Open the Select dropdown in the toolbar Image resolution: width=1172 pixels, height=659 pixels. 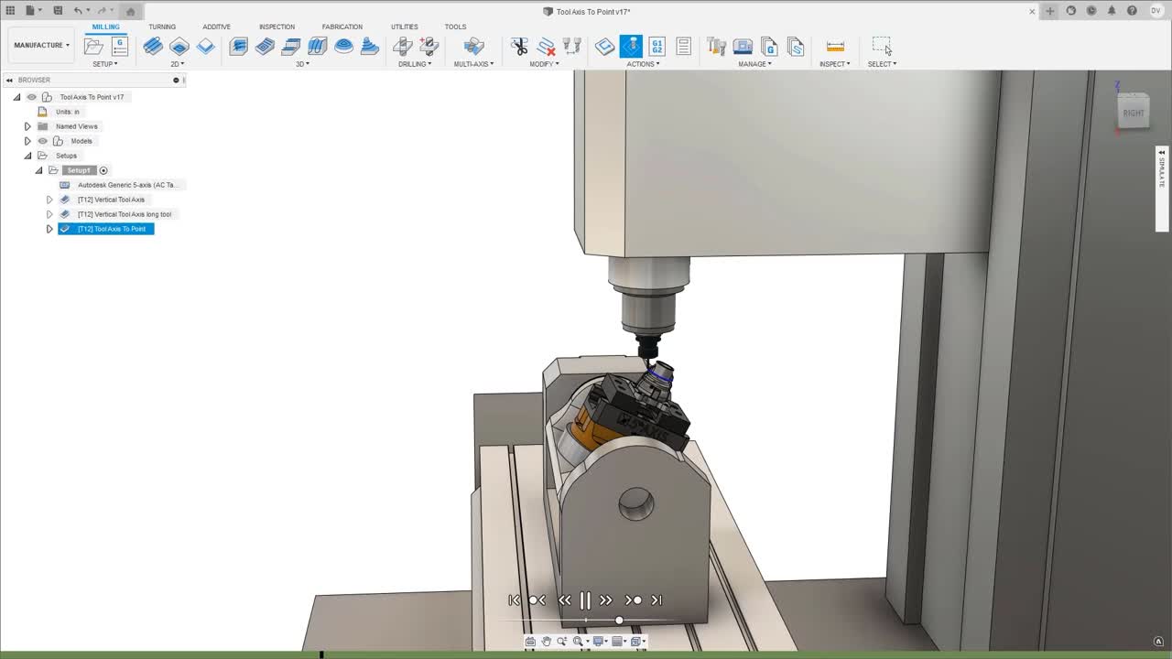click(882, 64)
